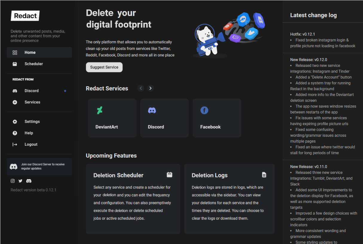The height and width of the screenshot is (244, 363).
Task: Open the Instagram icon at sidebar bottom
Action: click(13, 181)
